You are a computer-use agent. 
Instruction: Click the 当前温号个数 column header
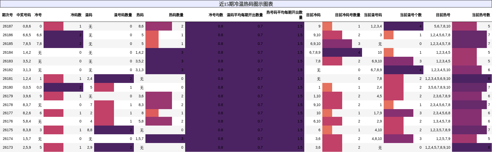[411, 15]
